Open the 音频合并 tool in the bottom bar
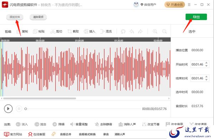This screenshot has width=214, height=139. [x=66, y=134]
